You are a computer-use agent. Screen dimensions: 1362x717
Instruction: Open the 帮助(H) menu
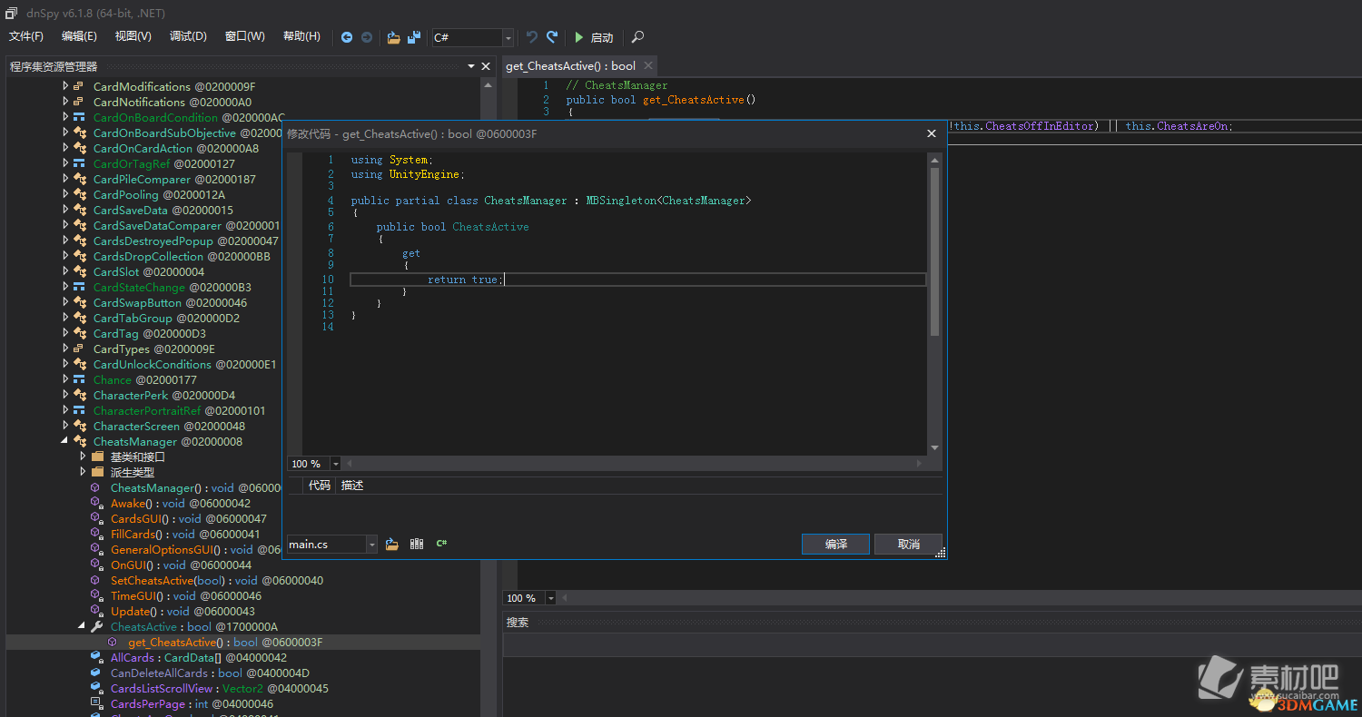click(301, 36)
